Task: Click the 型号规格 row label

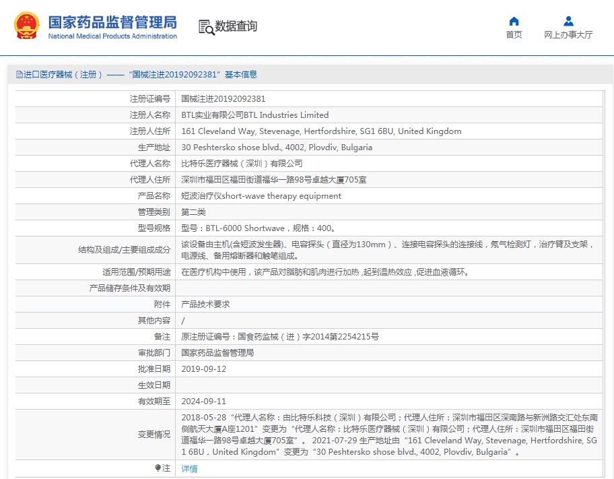Action: 154,228
